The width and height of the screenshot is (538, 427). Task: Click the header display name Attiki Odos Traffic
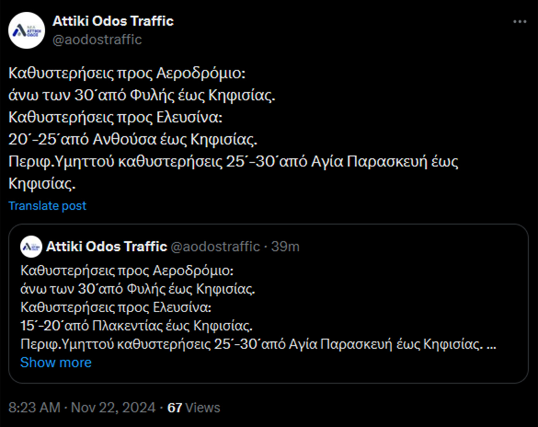point(113,21)
